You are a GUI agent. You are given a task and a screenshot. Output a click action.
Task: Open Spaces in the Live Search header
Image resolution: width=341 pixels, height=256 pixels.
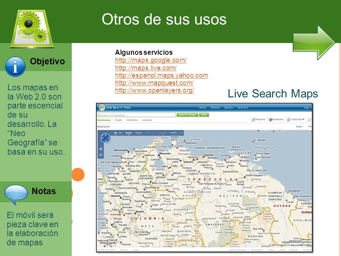pos(228,107)
